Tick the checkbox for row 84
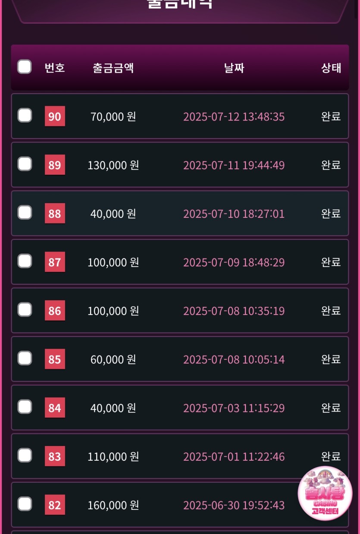 pos(25,407)
